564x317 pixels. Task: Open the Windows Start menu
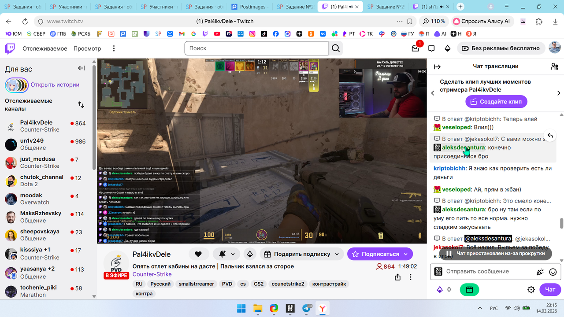click(x=241, y=308)
